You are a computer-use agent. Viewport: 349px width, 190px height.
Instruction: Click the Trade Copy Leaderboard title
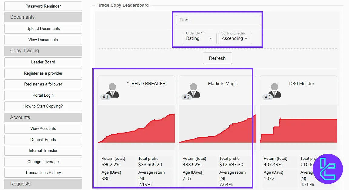(123, 5)
